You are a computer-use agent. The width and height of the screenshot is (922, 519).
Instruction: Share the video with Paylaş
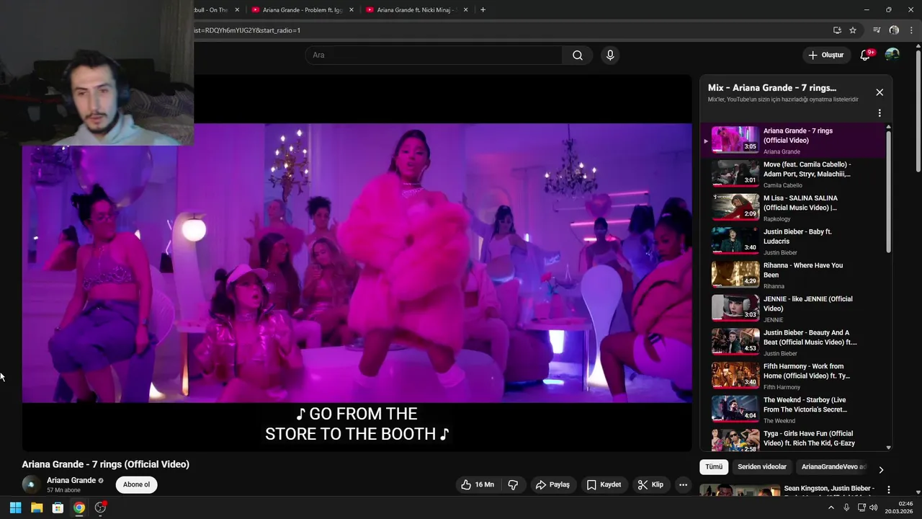tap(552, 485)
